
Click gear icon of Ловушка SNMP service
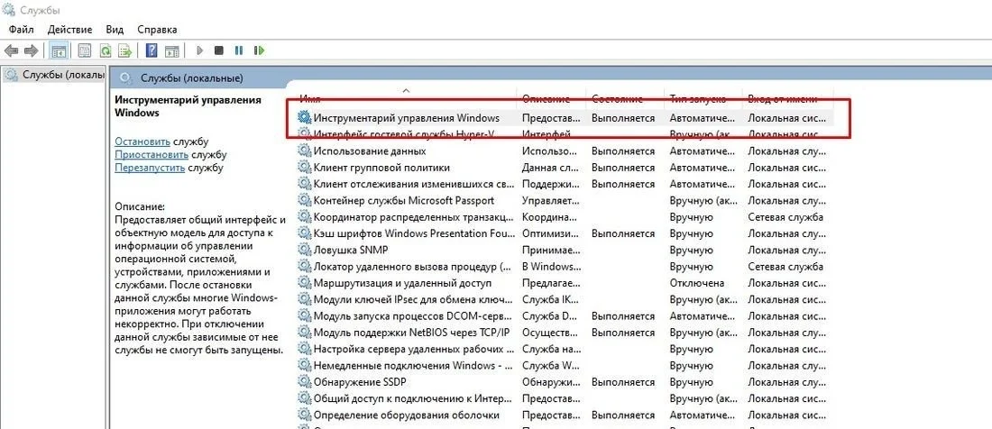pyautogui.click(x=304, y=250)
